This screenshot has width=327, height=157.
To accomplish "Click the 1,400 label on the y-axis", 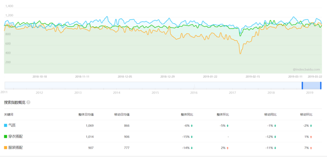I will pos(9,6).
